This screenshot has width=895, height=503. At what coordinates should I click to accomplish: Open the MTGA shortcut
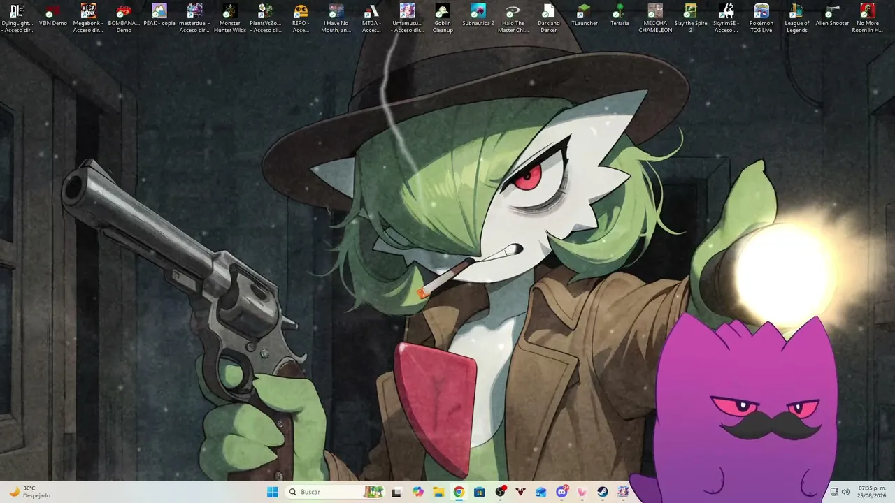(371, 18)
